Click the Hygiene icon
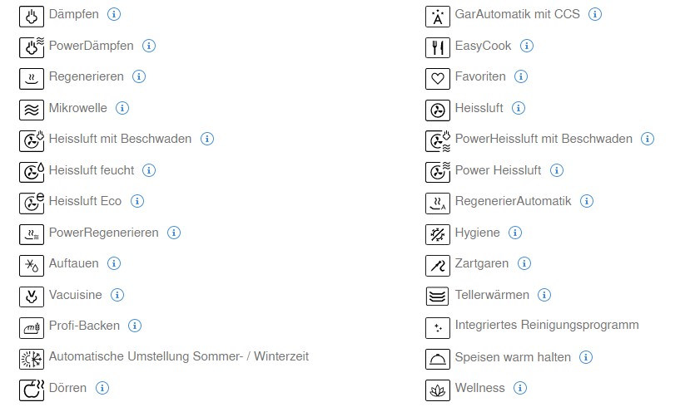 tap(438, 234)
